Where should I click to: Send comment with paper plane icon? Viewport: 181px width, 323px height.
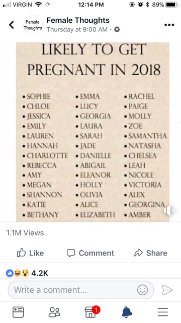(x=167, y=290)
